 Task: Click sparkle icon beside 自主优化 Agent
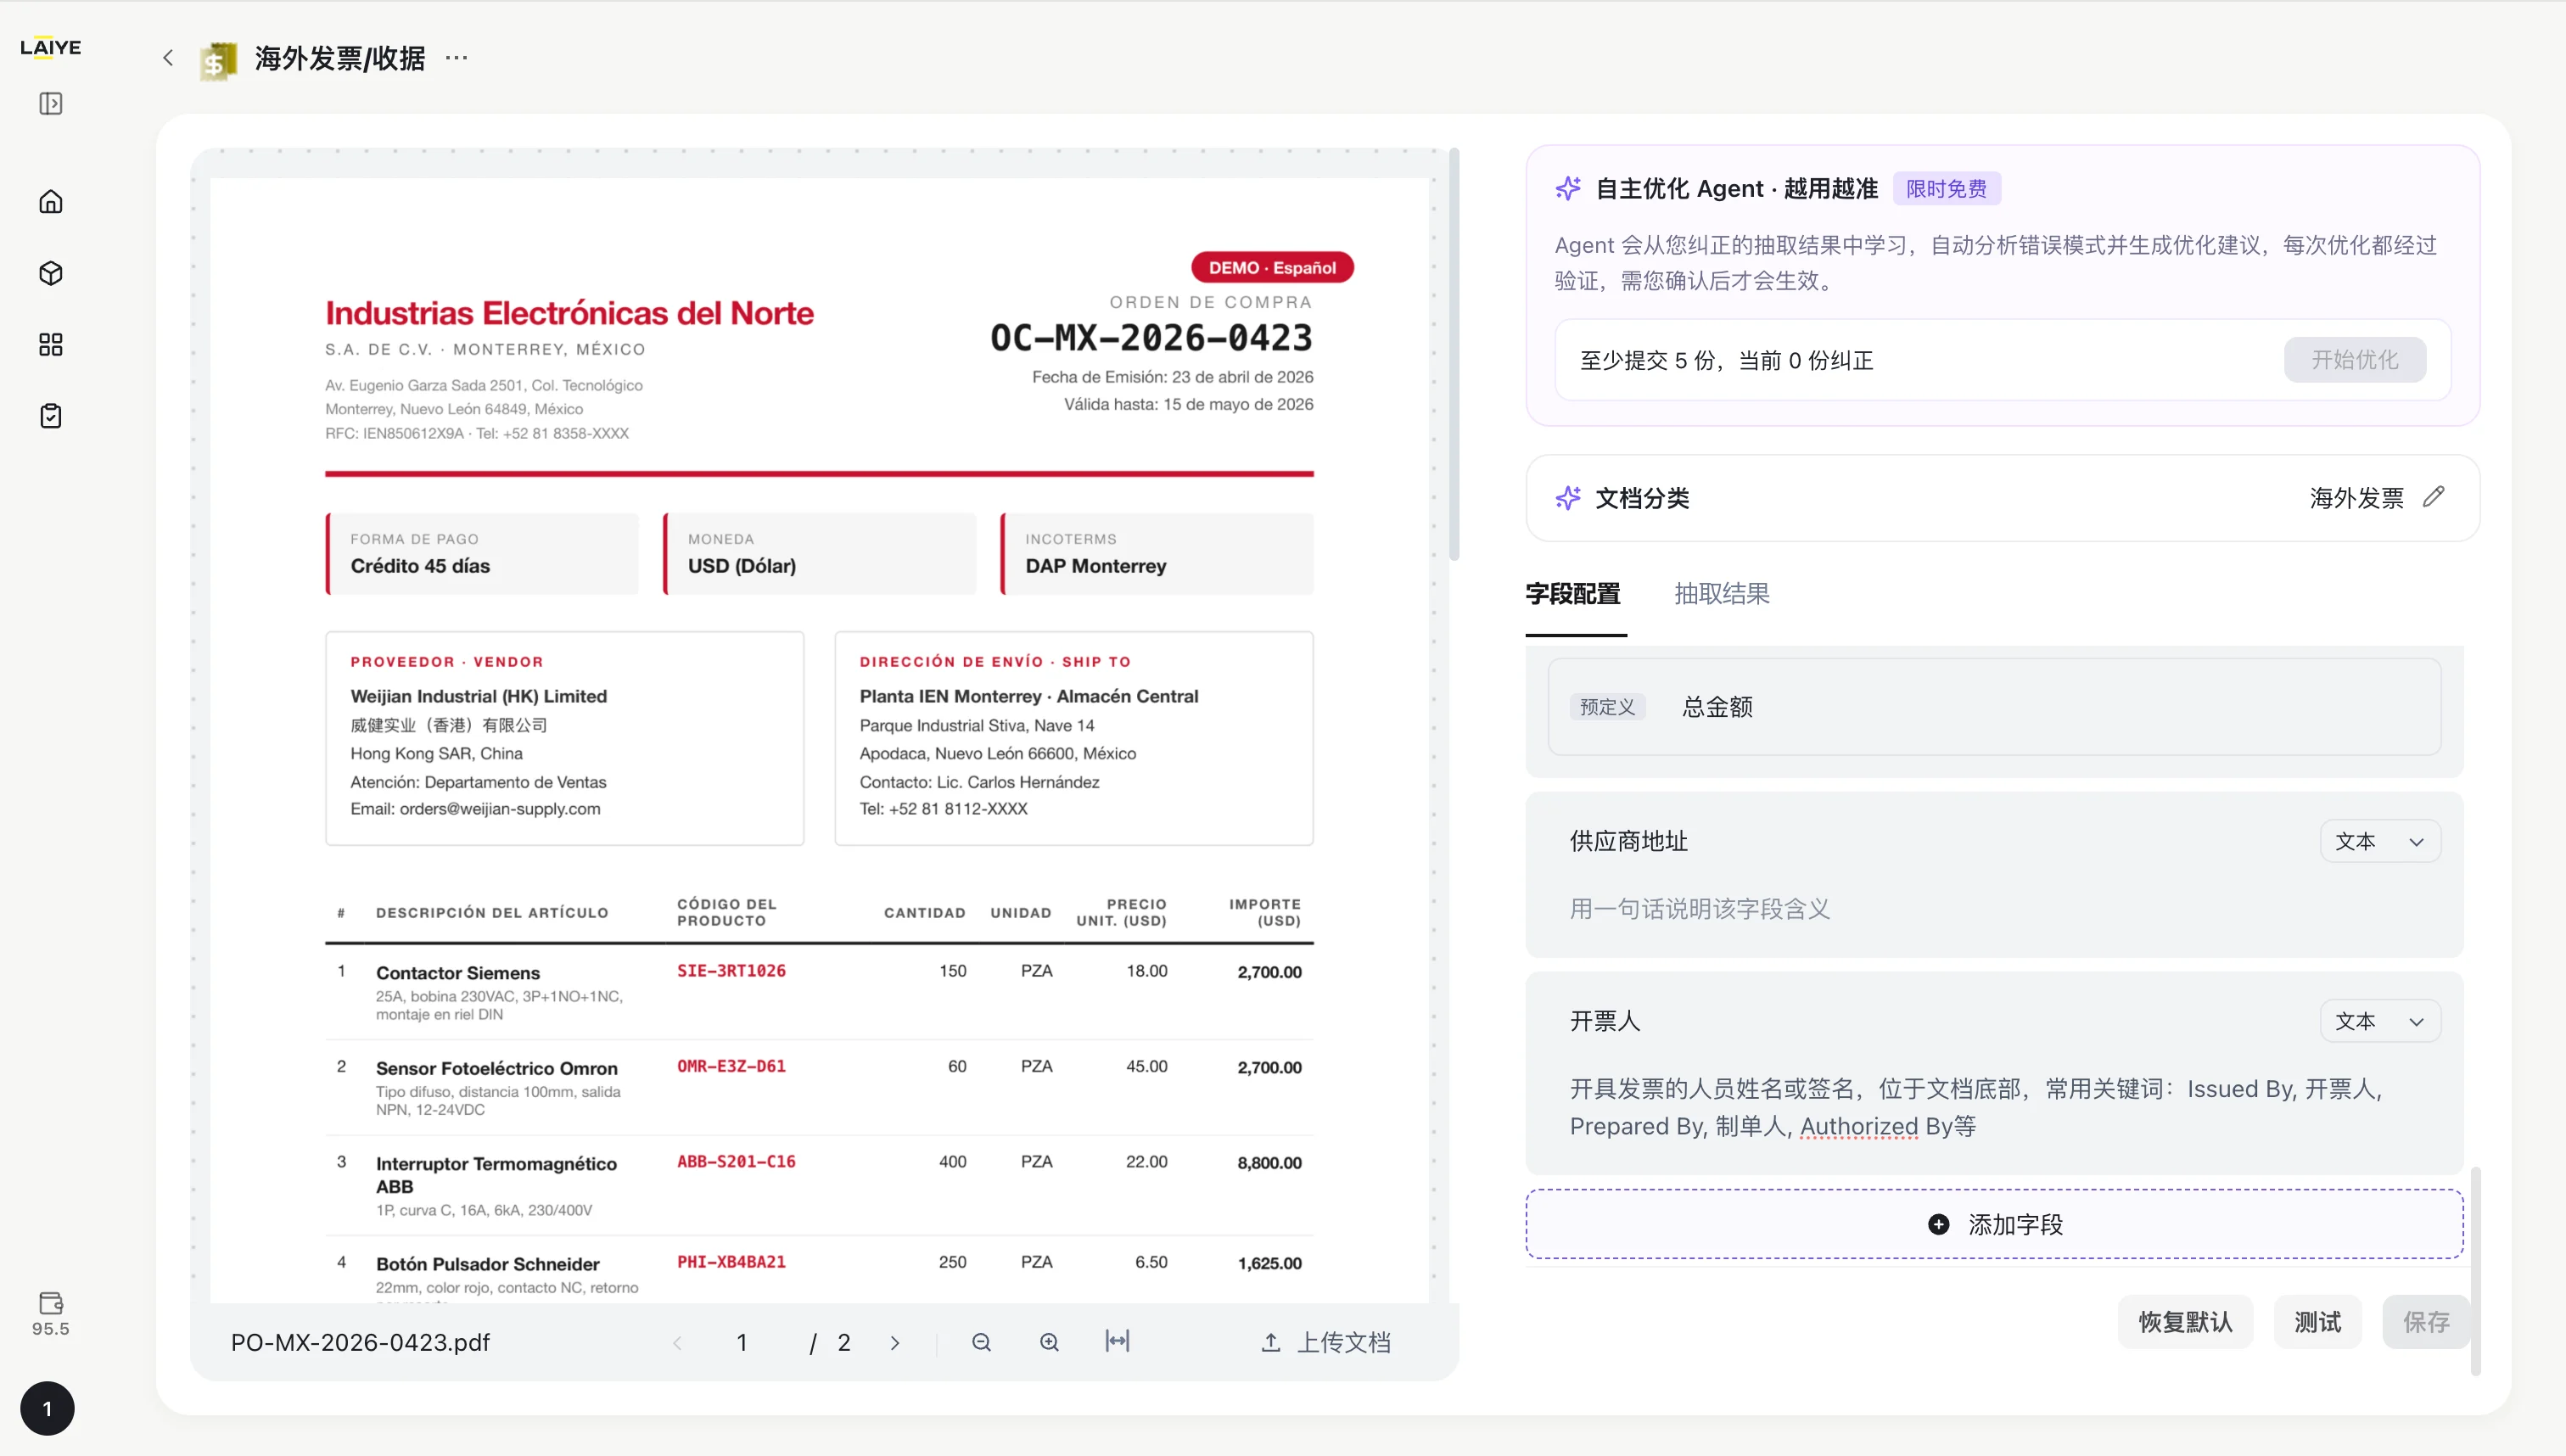pos(1568,188)
